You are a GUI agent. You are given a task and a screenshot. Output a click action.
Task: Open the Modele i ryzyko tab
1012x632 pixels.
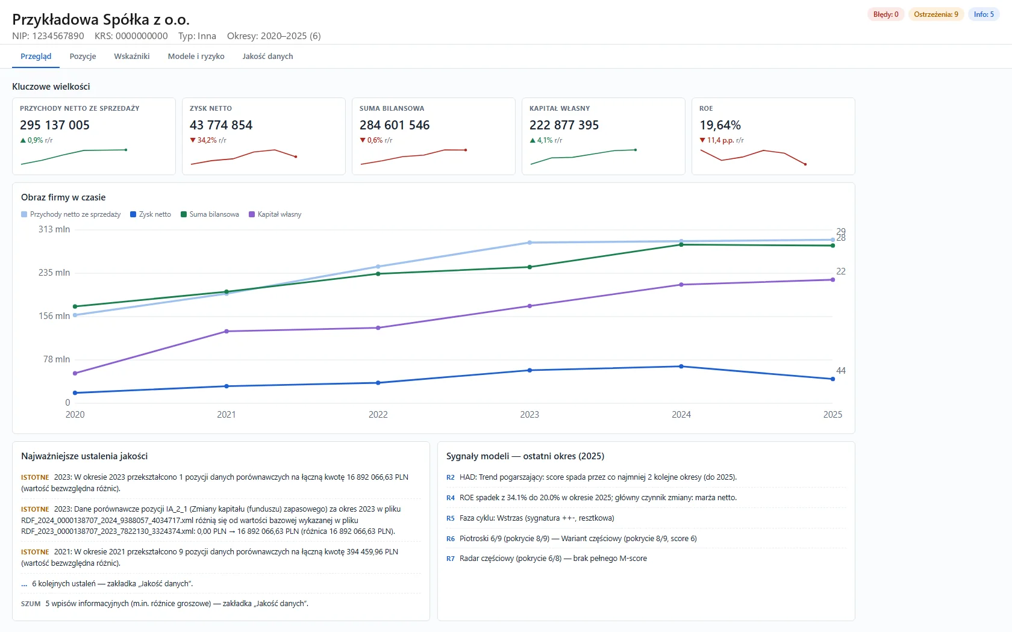196,57
